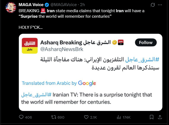Viewport: 169px width, 125px height.
Task: Click Translated from Arabic by Google link
Action: (x=59, y=83)
